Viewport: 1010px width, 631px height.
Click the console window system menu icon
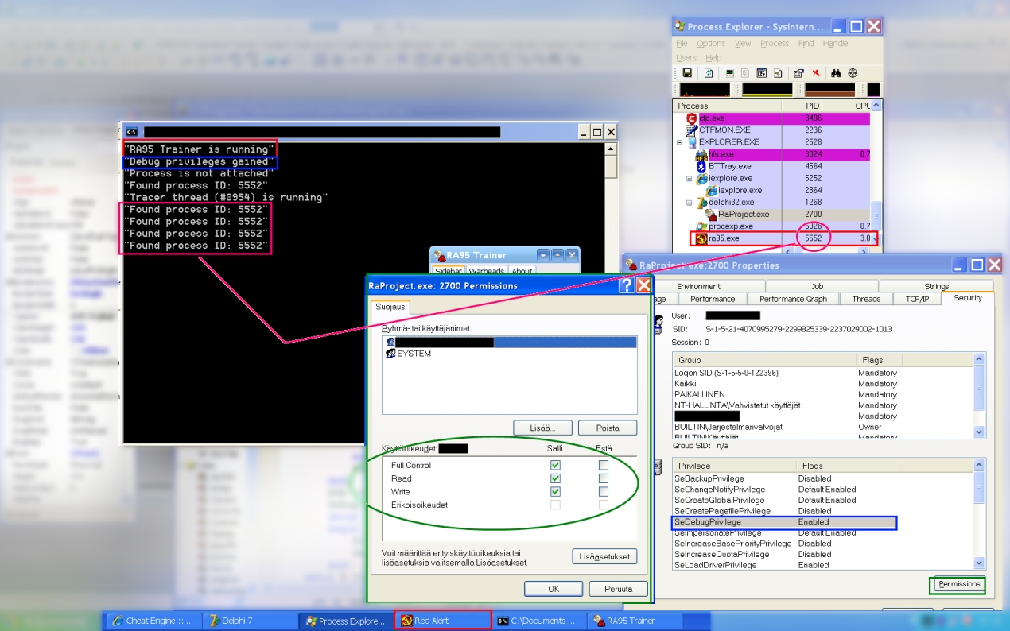tap(133, 132)
